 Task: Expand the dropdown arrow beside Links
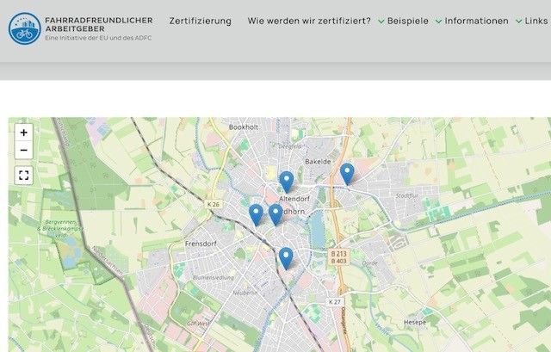point(519,22)
